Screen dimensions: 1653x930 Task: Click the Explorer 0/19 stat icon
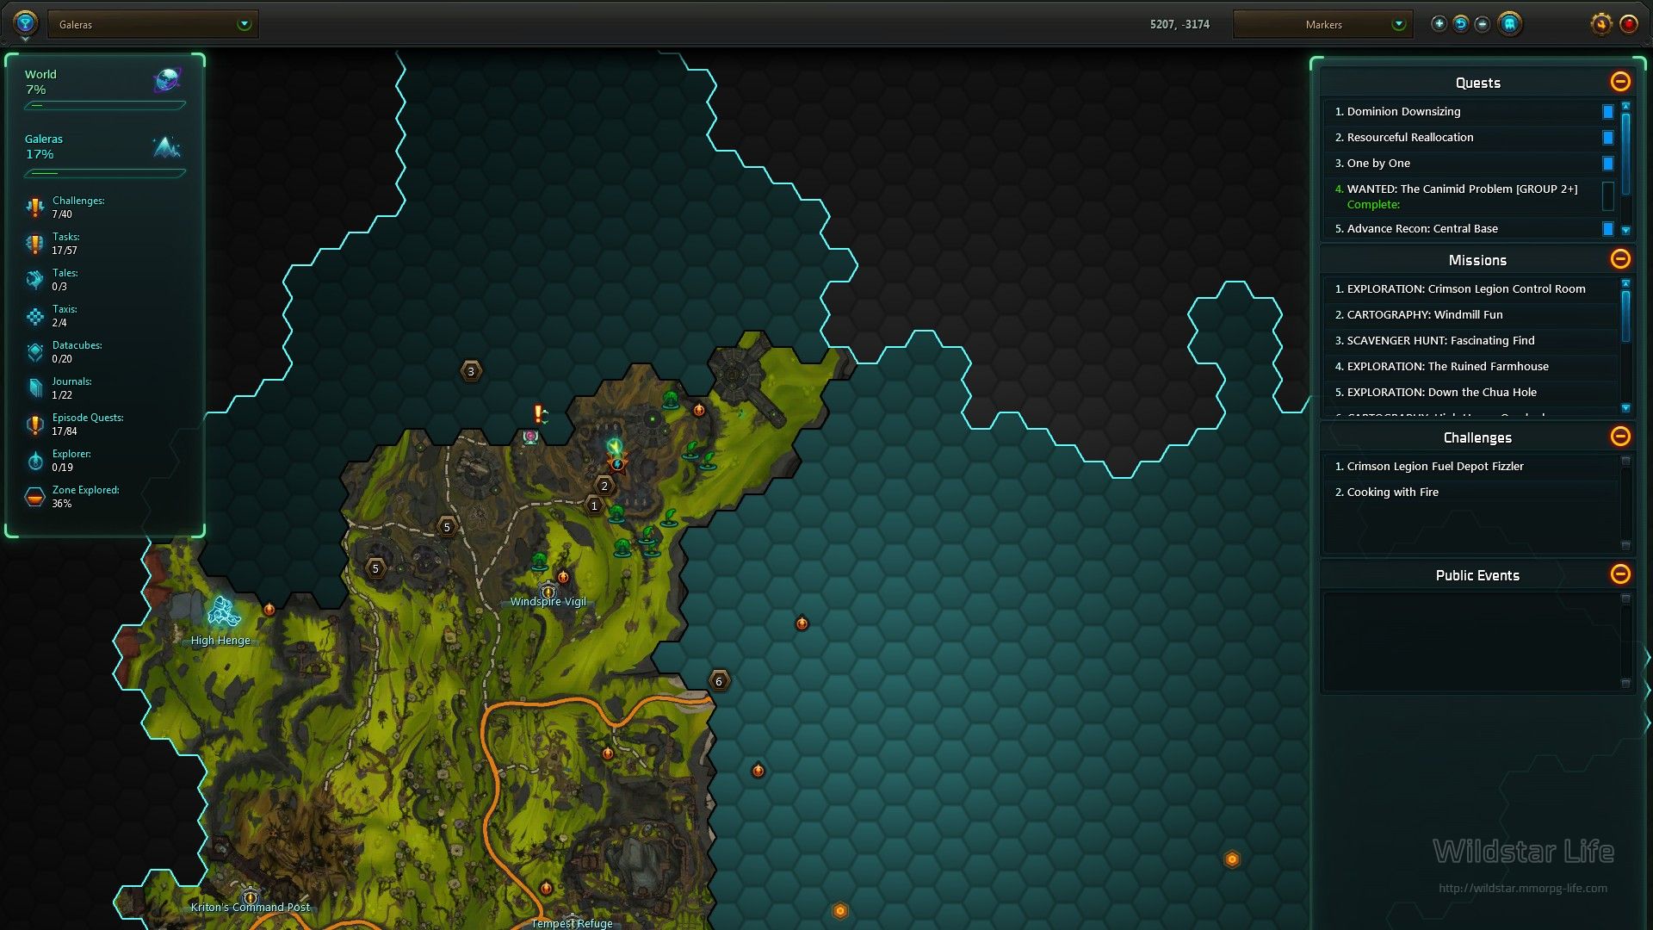point(34,461)
